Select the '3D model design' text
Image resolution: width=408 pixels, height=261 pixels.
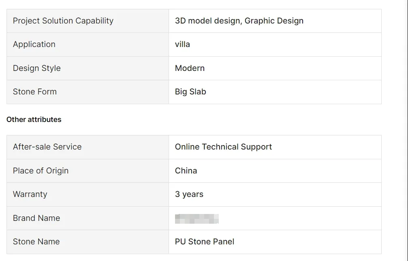pyautogui.click(x=208, y=21)
